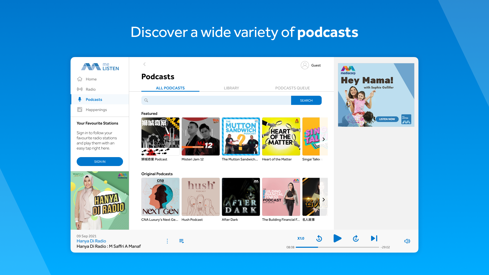489x275 pixels.
Task: Show more Original Podcasts arrow
Action: click(323, 200)
